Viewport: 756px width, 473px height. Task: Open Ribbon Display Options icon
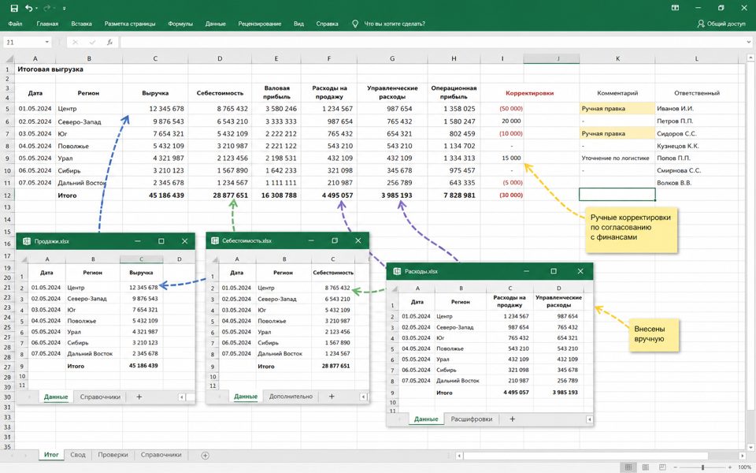(675, 8)
